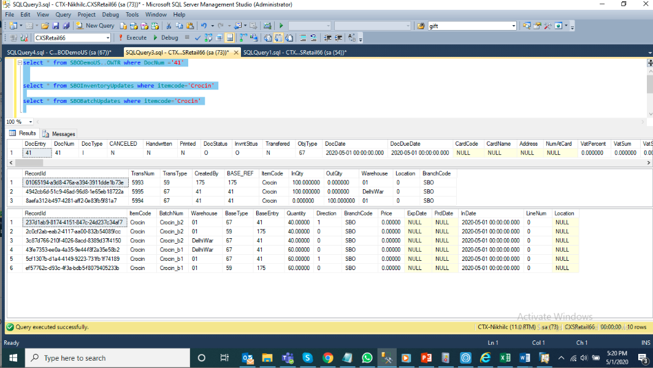This screenshot has height=368, width=653.
Task: Open the Debug menu
Action: pyautogui.click(x=110, y=15)
